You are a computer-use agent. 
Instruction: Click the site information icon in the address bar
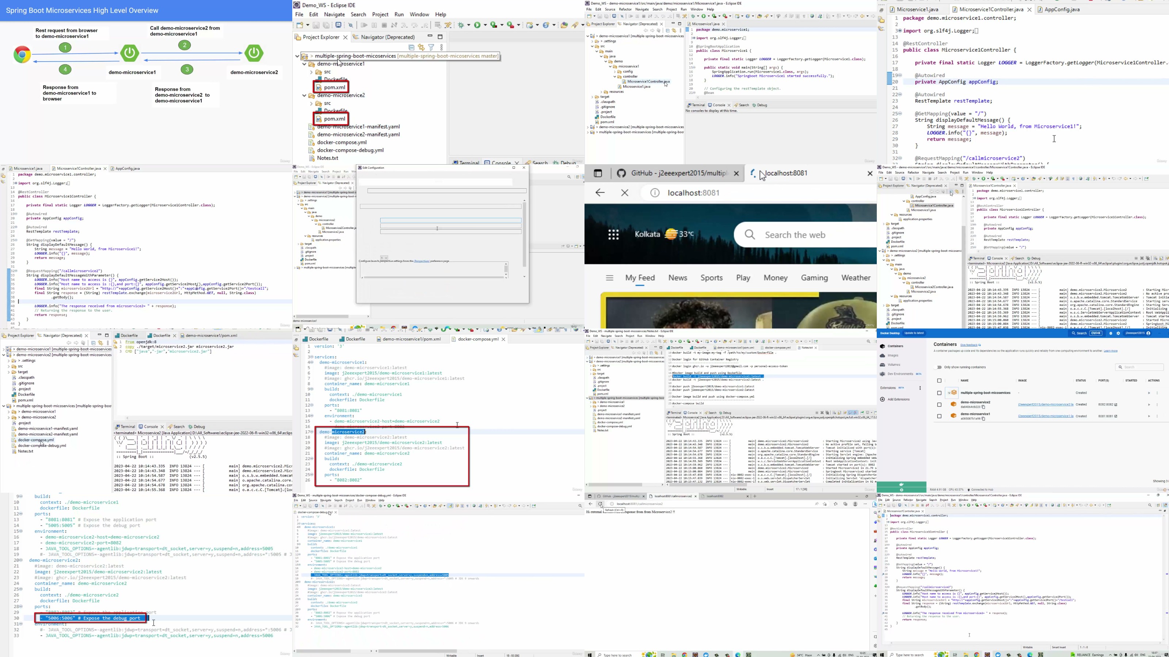coord(655,193)
